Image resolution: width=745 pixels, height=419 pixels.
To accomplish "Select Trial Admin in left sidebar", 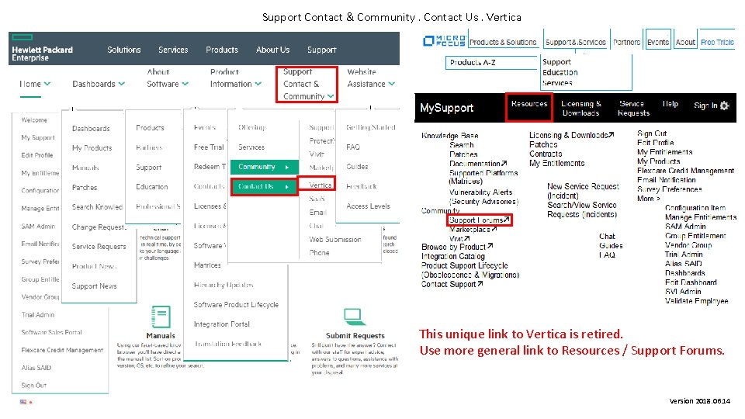I will (x=37, y=314).
